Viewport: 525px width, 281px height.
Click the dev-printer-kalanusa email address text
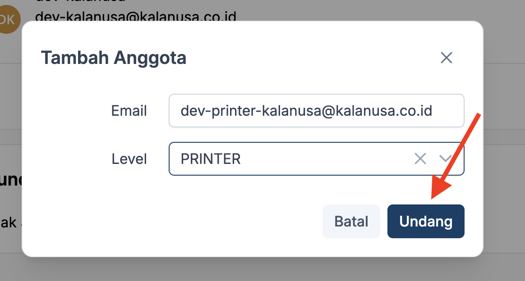pyautogui.click(x=306, y=110)
